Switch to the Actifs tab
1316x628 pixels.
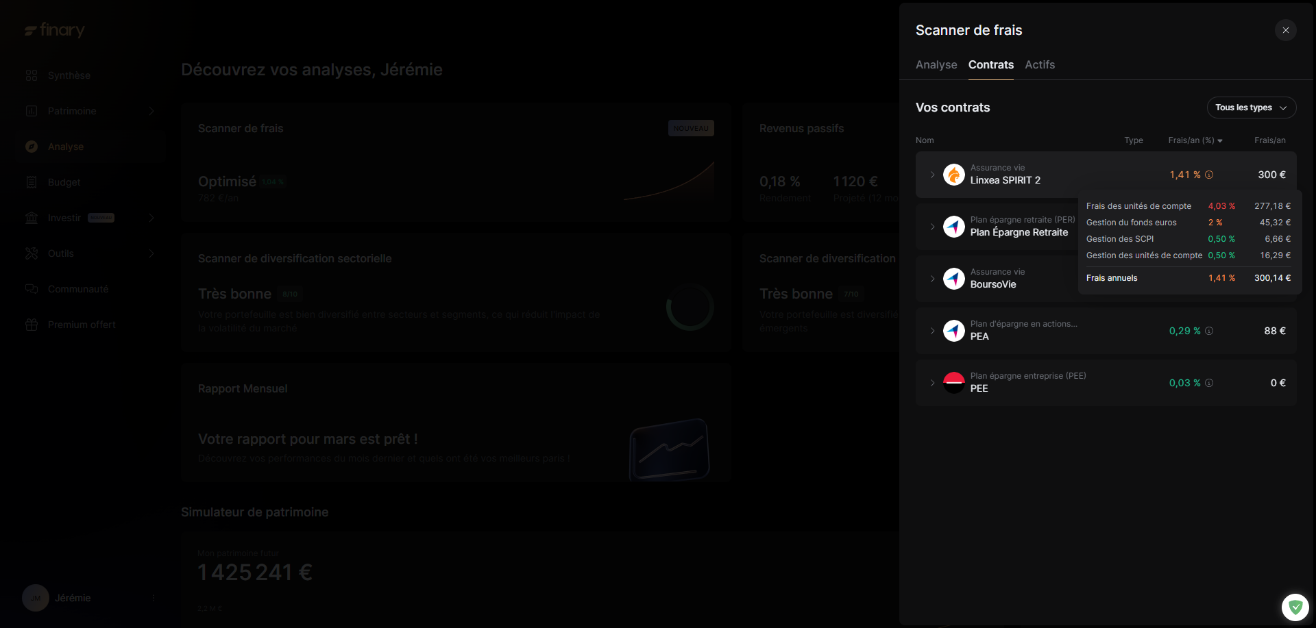(1040, 64)
